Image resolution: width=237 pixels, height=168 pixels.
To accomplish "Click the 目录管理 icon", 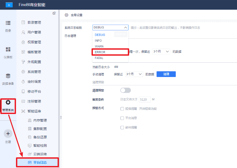I will pos(23,23).
